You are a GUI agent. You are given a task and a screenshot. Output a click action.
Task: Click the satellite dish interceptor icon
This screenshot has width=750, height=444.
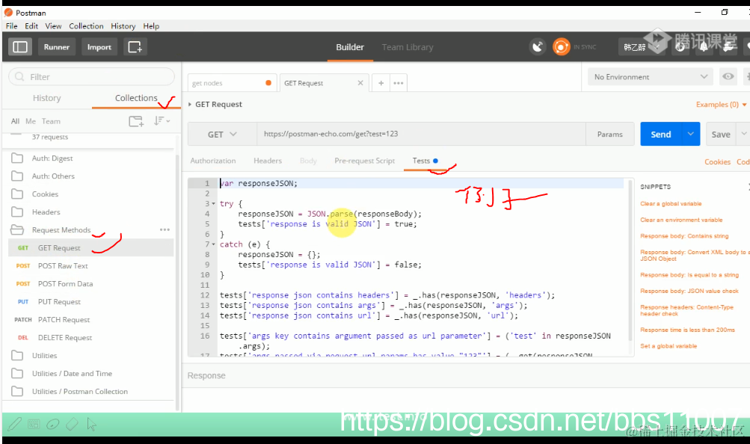538,47
